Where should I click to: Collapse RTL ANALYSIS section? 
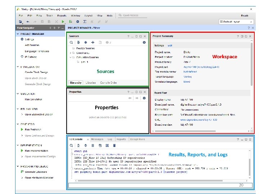tap(18, 109)
